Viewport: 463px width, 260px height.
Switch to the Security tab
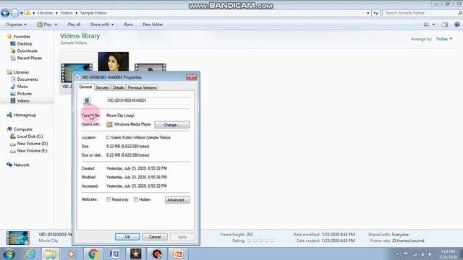tap(102, 87)
